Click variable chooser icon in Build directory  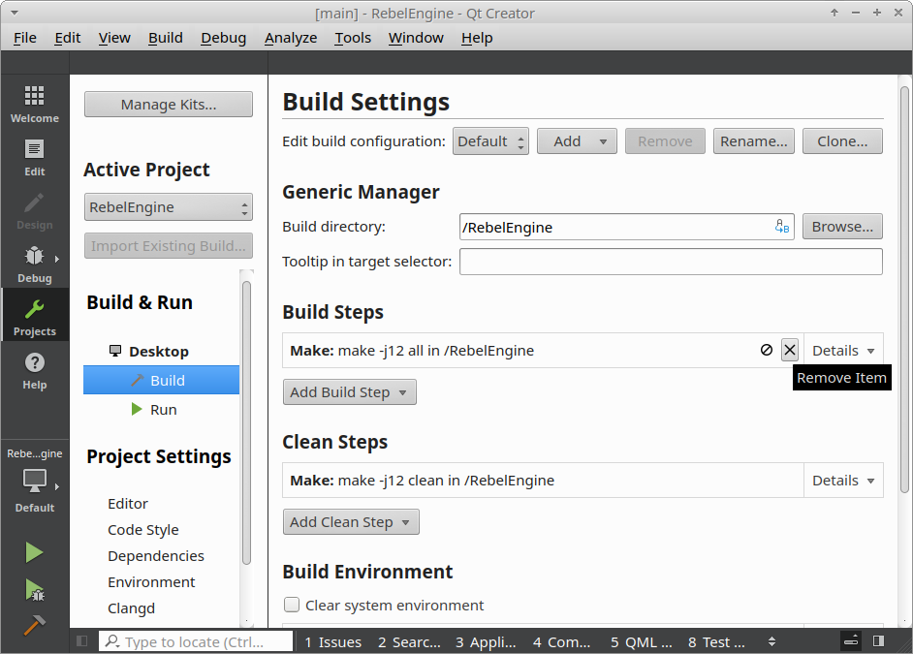point(782,227)
